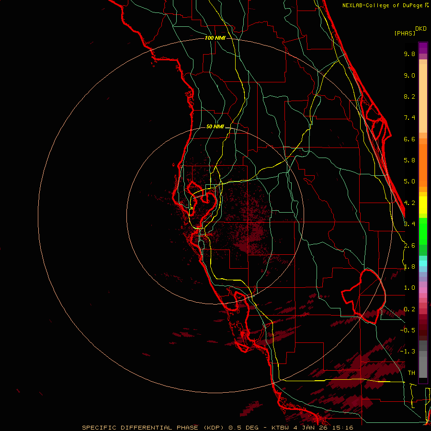This screenshot has width=431, height=431.
Task: Select the 1.0 legend value
Action: click(x=409, y=288)
